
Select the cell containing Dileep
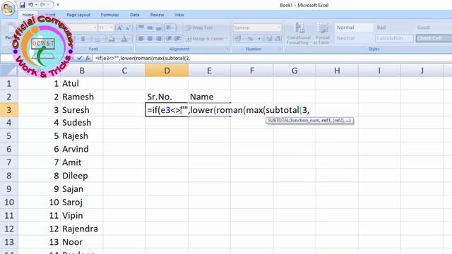pyautogui.click(x=82, y=176)
